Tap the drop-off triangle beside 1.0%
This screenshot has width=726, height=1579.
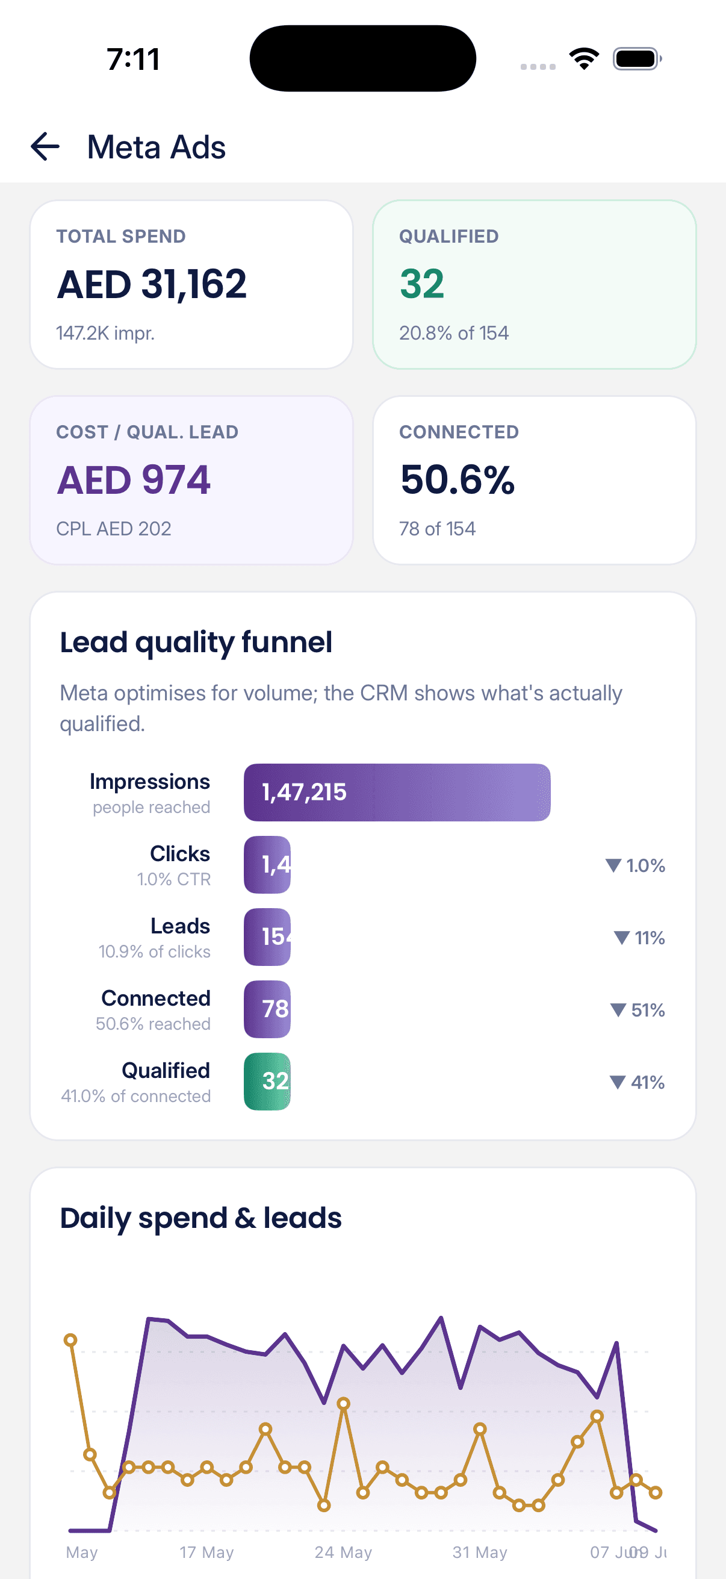pyautogui.click(x=613, y=865)
